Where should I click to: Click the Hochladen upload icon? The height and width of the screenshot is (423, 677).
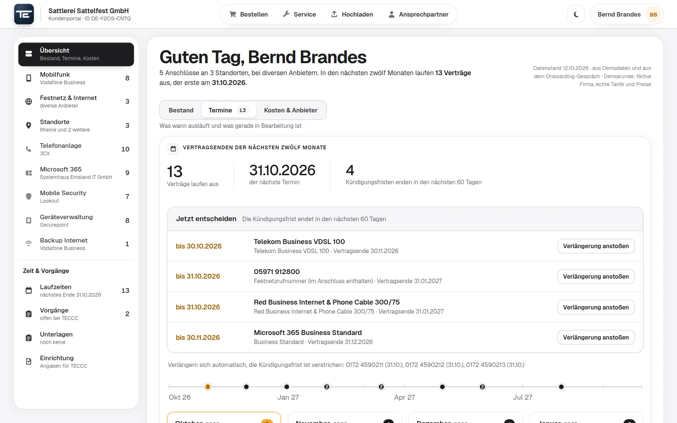pos(334,14)
